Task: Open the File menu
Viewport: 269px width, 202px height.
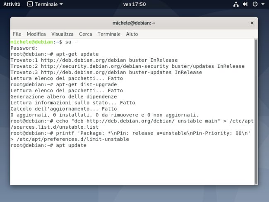Action: 17,34
